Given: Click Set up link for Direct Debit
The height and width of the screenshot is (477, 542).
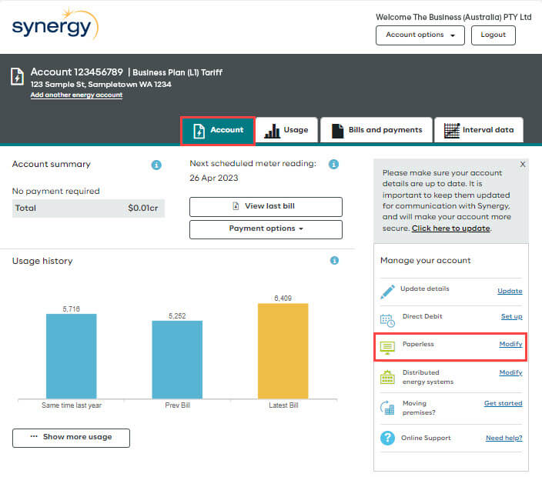Looking at the screenshot, I should pos(511,316).
